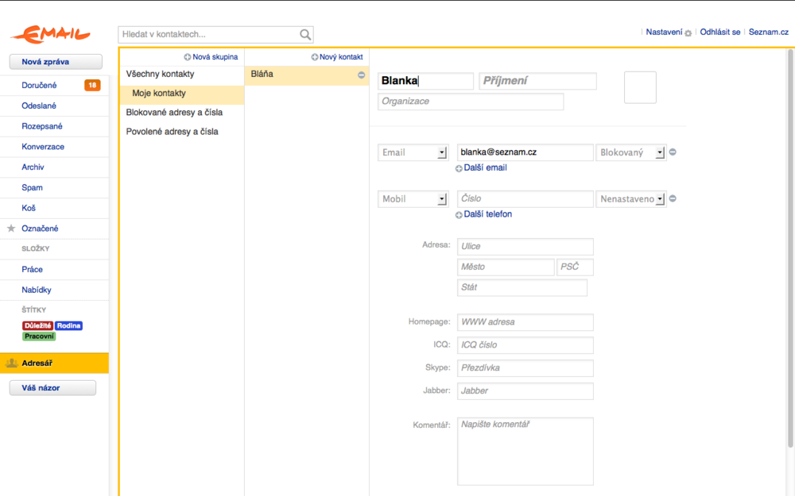The height and width of the screenshot is (496, 795).
Task: Click the star icon next to Označené
Action: (x=11, y=229)
